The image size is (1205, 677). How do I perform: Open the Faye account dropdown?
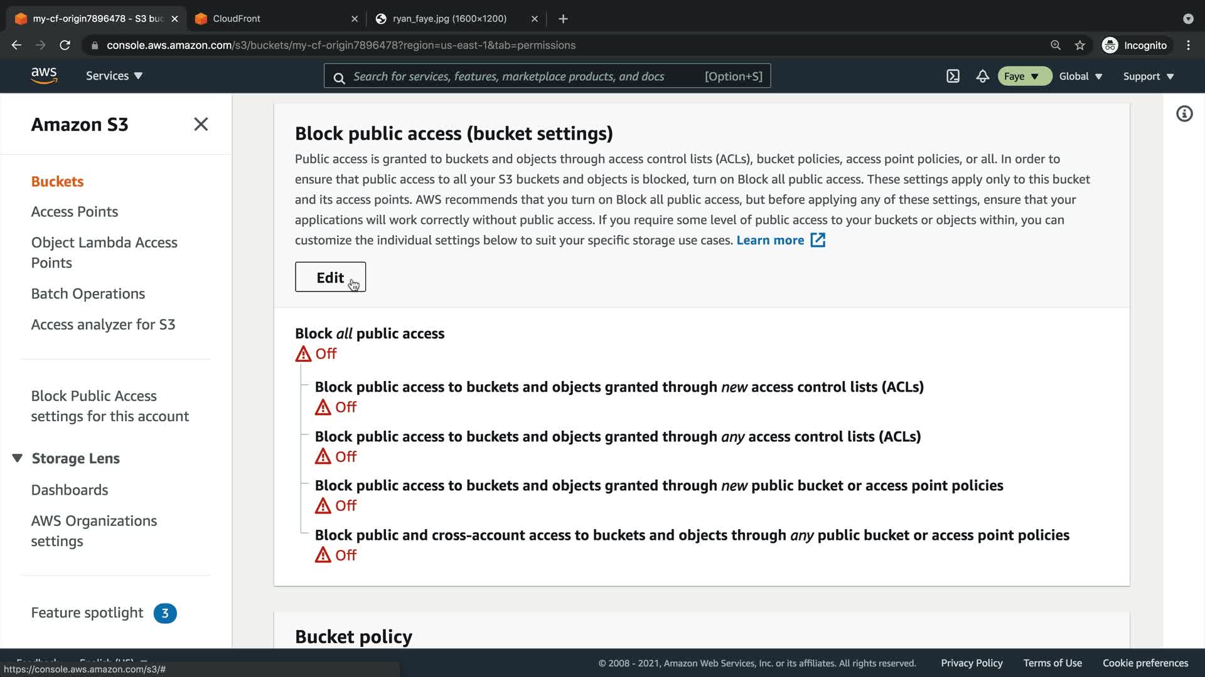[1024, 76]
